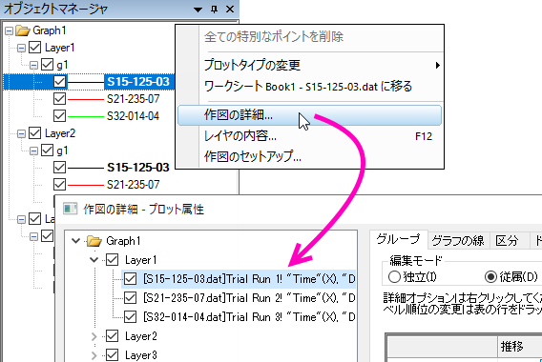542x362 pixels.
Task: Collapse Graph1 in Plot Details tree
Action: point(75,241)
